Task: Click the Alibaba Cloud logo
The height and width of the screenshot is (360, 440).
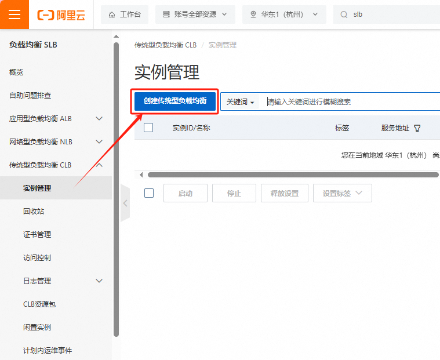Action: 61,14
